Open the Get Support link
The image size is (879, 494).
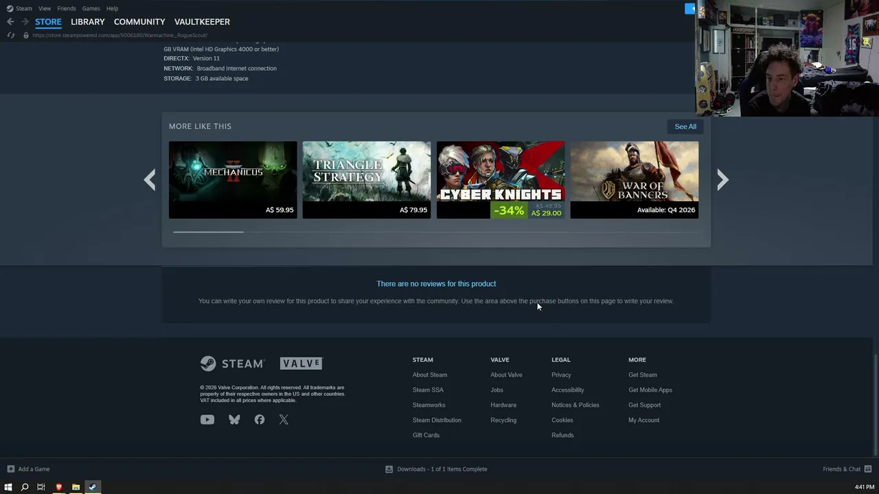point(644,405)
